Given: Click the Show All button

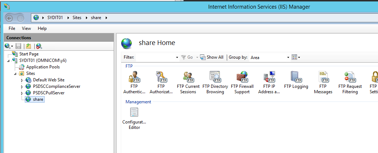Looking at the screenshot, I should point(212,57).
